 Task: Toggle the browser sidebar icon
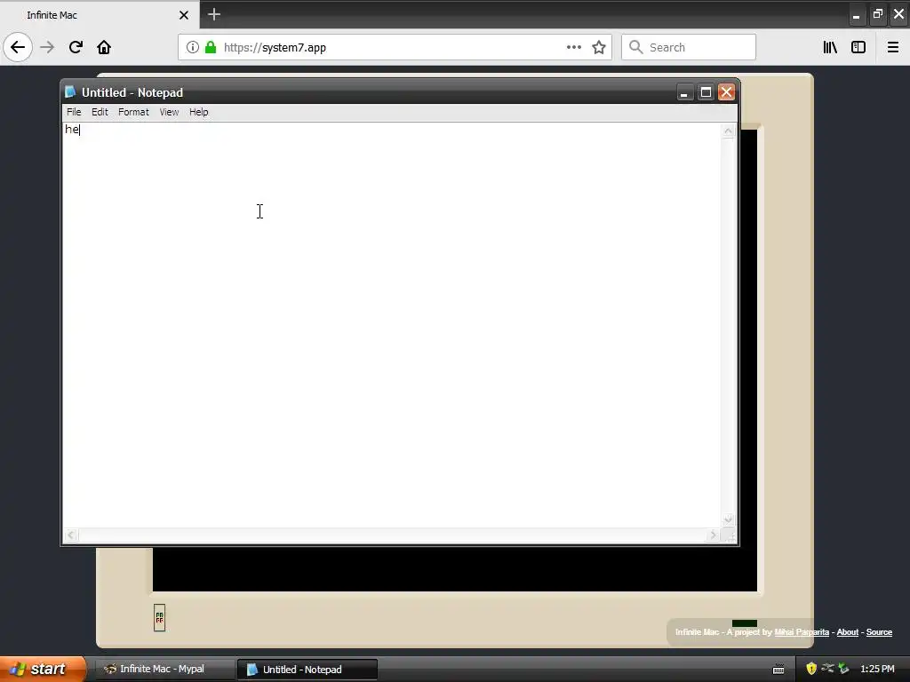coord(858,47)
